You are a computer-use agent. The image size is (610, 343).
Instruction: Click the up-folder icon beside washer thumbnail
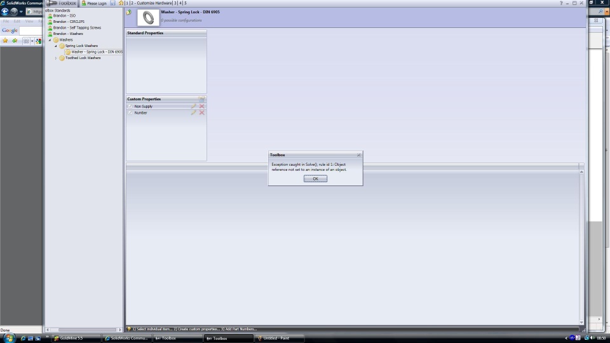[129, 12]
